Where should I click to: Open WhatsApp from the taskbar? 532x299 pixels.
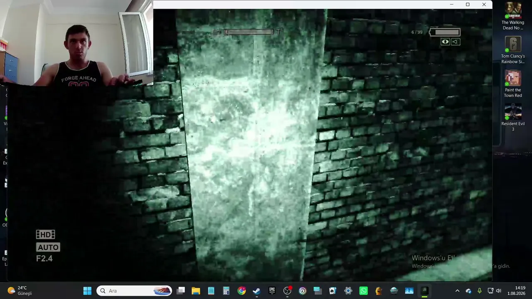[x=363, y=291]
